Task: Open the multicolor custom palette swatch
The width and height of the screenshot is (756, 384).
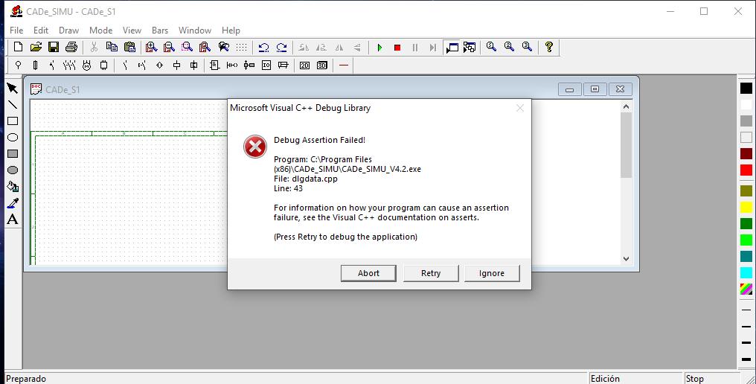Action: 746,289
